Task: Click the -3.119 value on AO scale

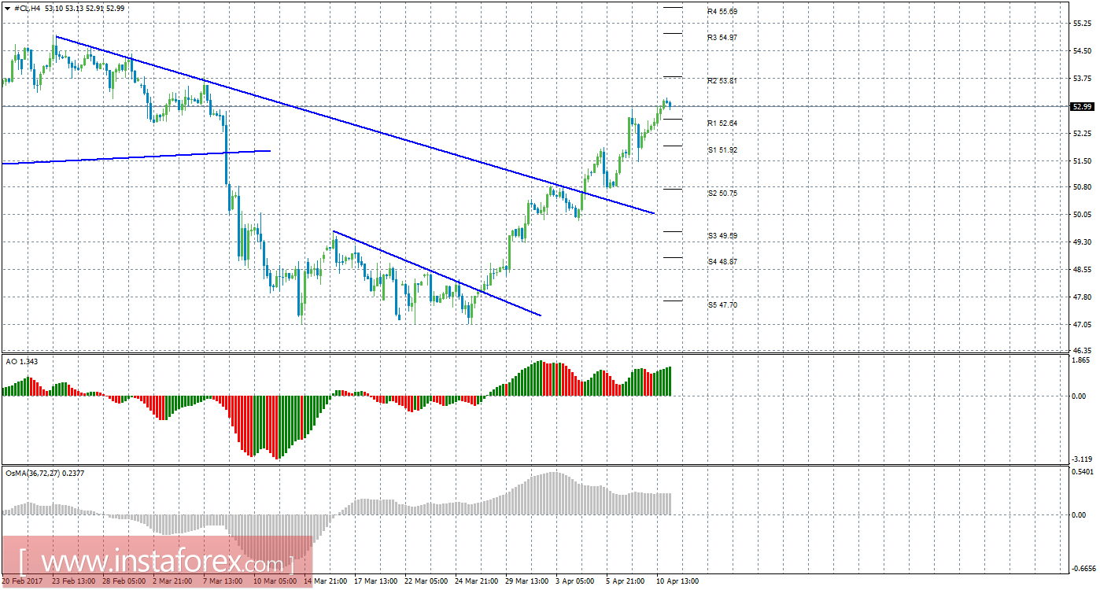Action: 1082,459
